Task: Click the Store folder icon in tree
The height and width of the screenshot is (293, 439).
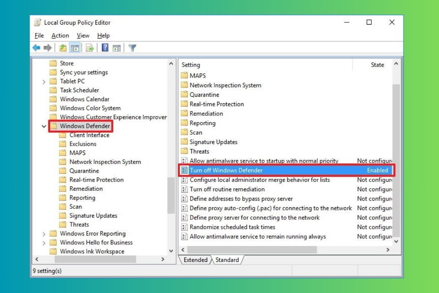Action: 53,63
